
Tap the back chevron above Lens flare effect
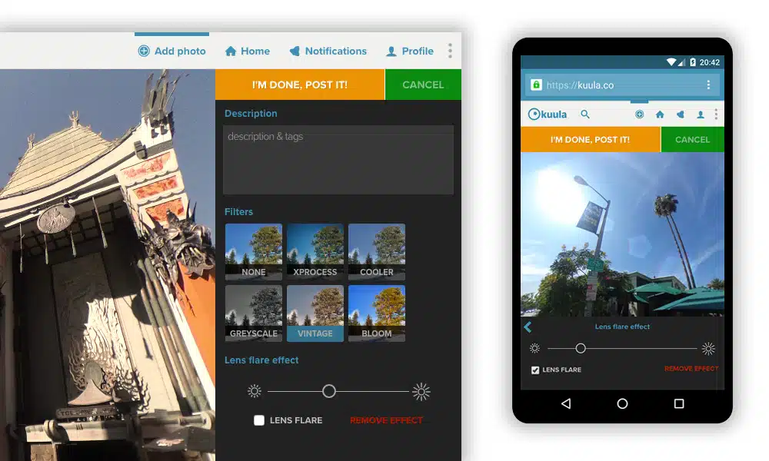(528, 327)
